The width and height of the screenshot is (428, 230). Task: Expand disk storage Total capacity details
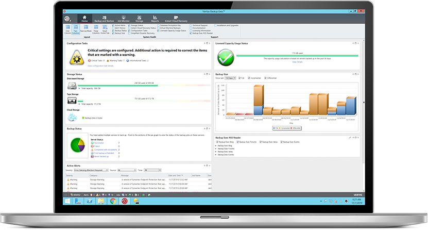pos(79,89)
